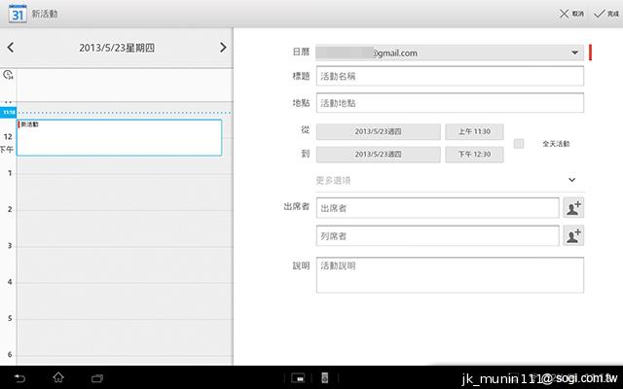
Task: Confirm the new event with 完成
Action: point(606,14)
